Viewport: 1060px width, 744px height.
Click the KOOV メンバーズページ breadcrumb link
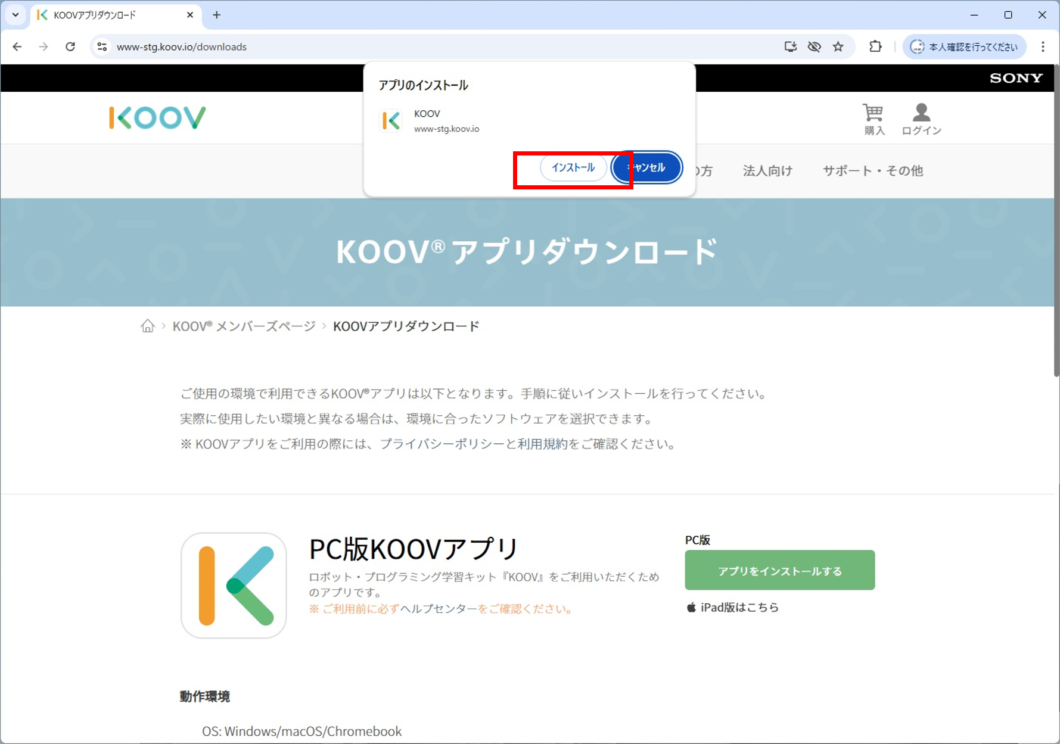click(x=244, y=326)
